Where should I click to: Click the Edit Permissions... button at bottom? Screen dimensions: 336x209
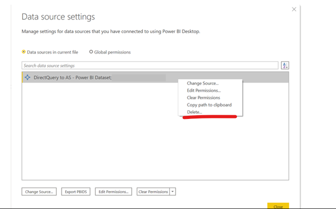[114, 191]
